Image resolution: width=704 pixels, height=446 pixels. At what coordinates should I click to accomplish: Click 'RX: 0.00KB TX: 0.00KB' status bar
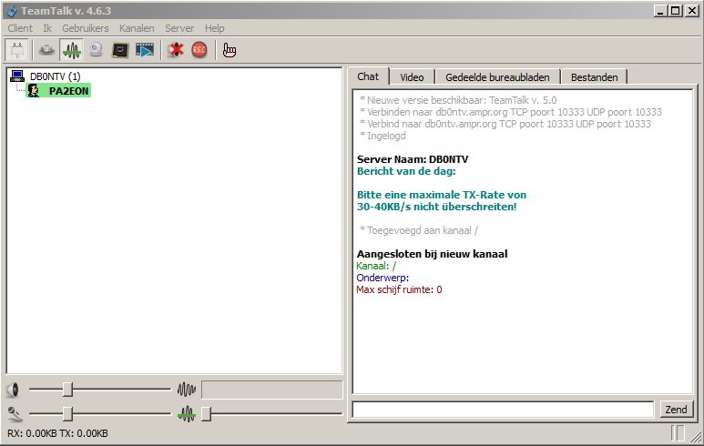click(57, 433)
